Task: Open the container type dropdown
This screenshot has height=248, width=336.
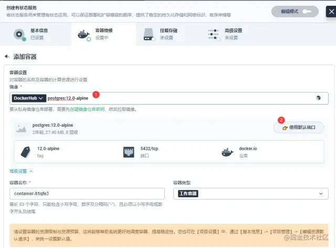Action: pyautogui.click(x=251, y=193)
